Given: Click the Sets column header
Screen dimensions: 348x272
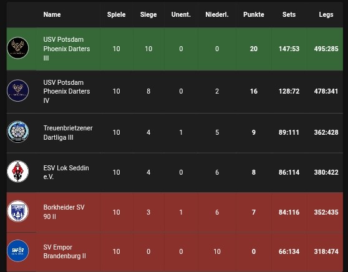Looking at the screenshot, I should (289, 14).
